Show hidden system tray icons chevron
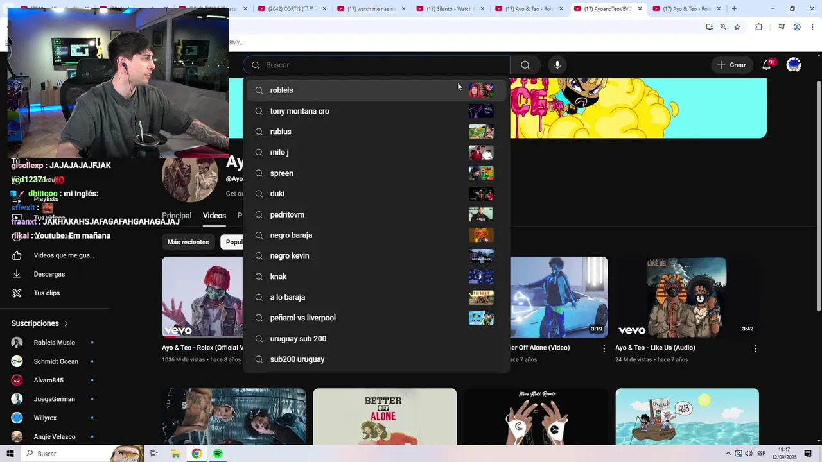This screenshot has width=822, height=462. point(728,454)
